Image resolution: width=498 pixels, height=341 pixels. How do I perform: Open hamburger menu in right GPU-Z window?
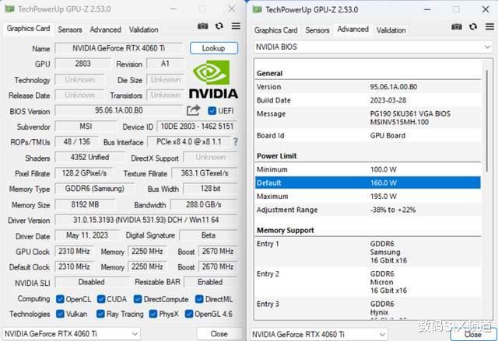[489, 26]
